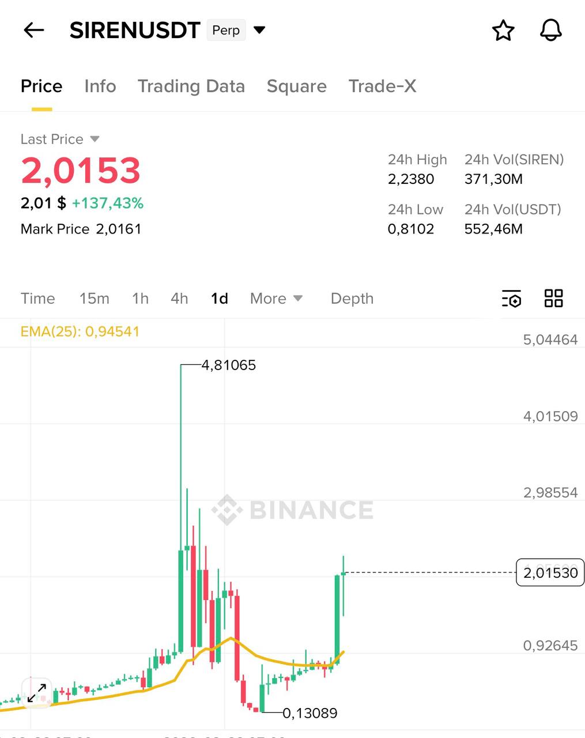
Task: Tap the EMA(25) indicator label
Action: pos(80,332)
